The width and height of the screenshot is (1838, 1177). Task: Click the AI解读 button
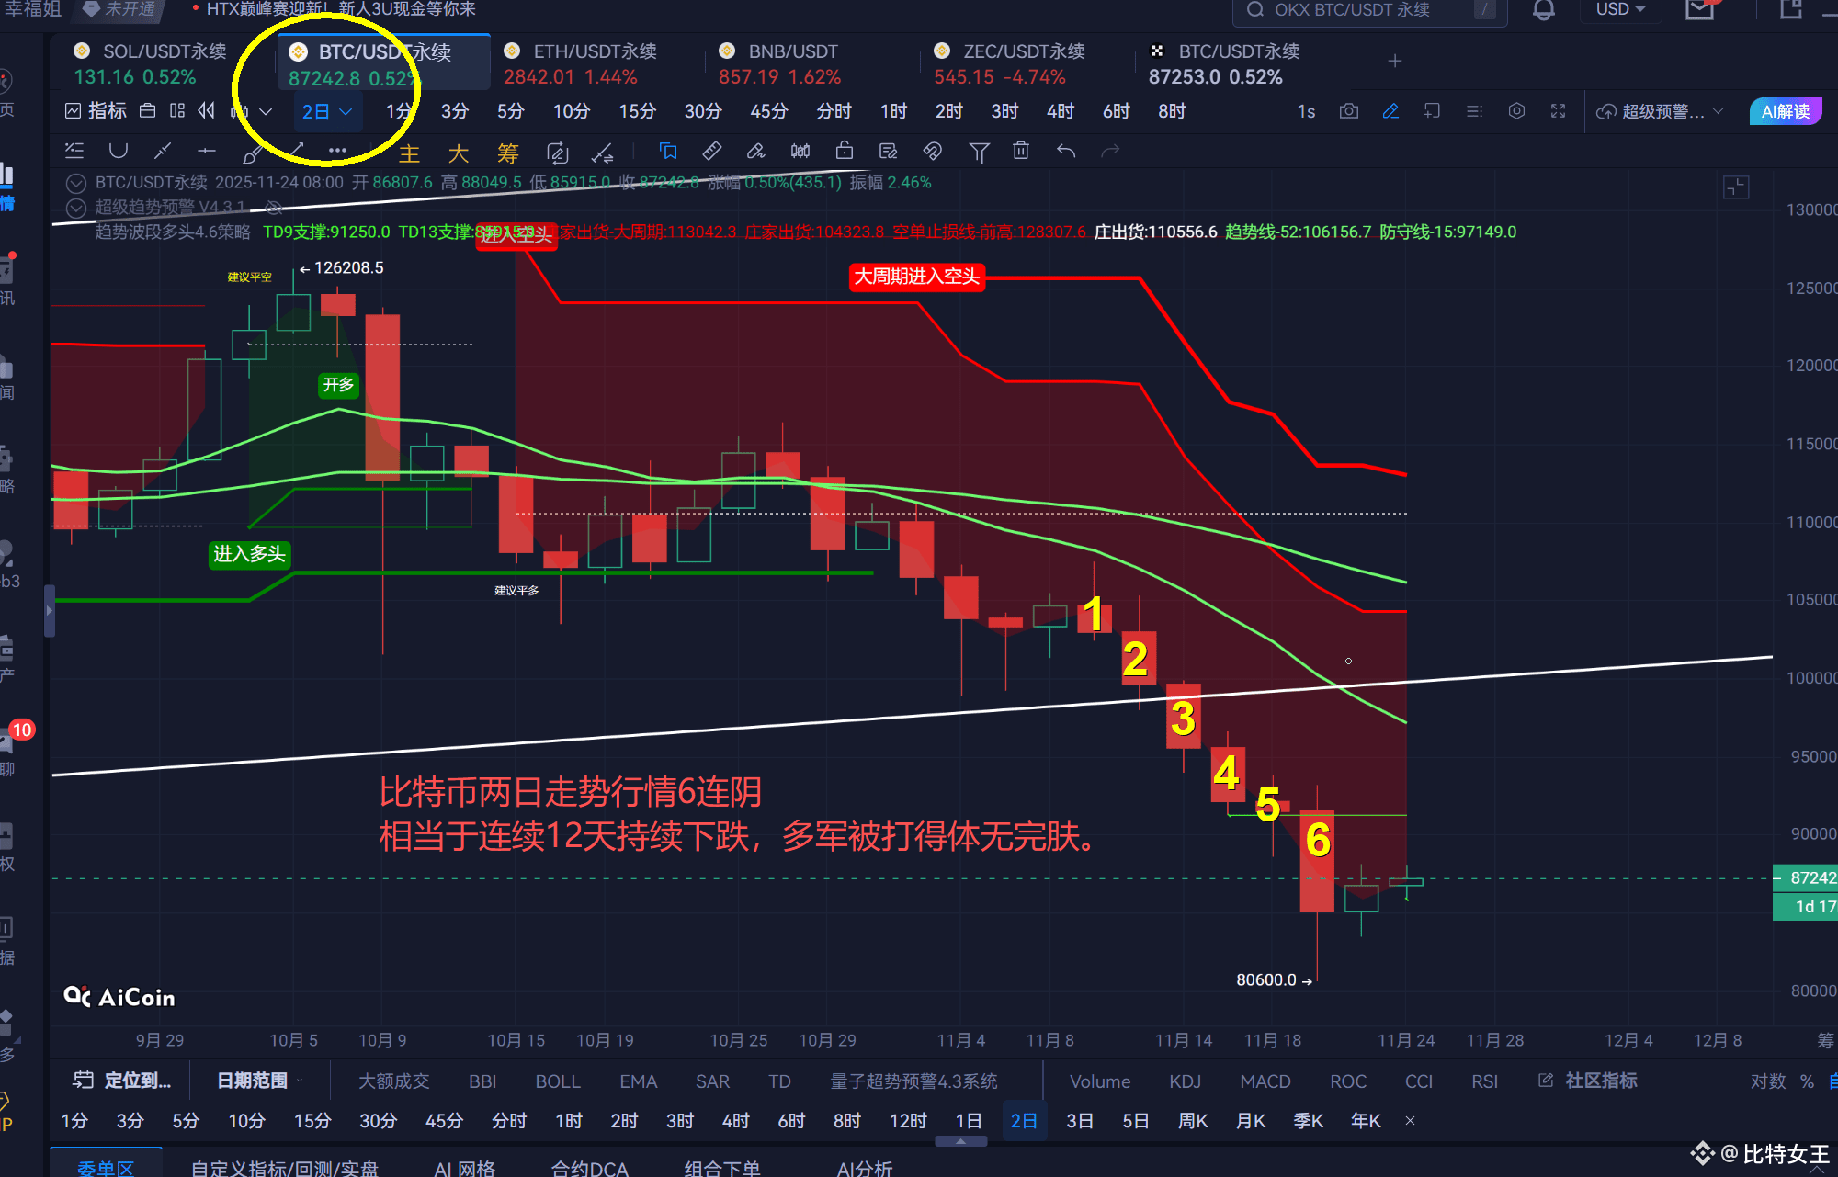(1785, 111)
